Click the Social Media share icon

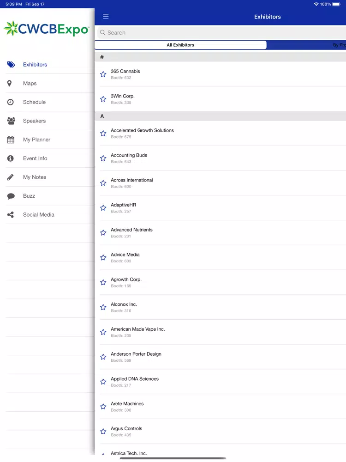[x=10, y=215]
